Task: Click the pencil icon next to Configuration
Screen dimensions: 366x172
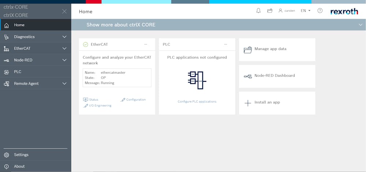Action: pos(123,100)
